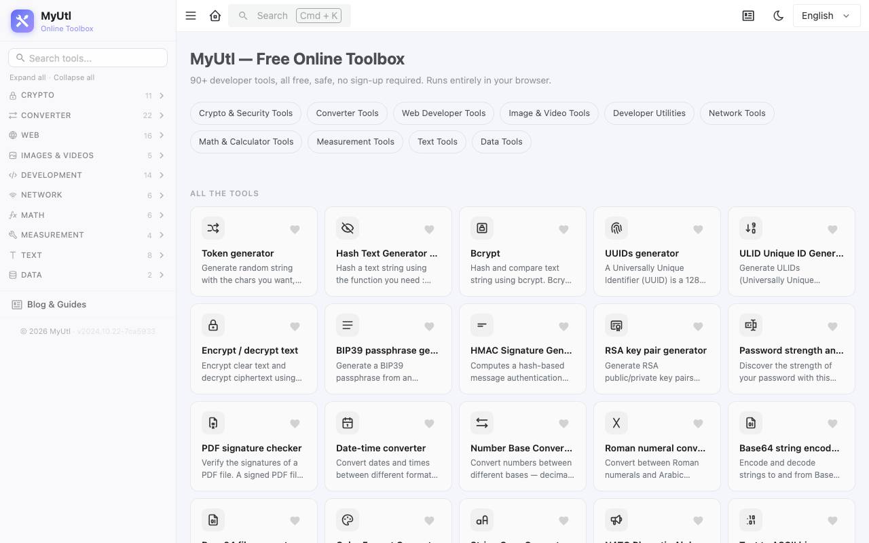869x543 pixels.
Task: Open top bar Search Cmd+K box
Action: click(289, 16)
